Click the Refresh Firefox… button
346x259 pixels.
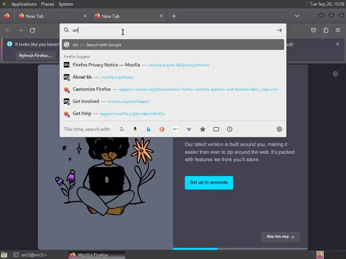point(35,56)
